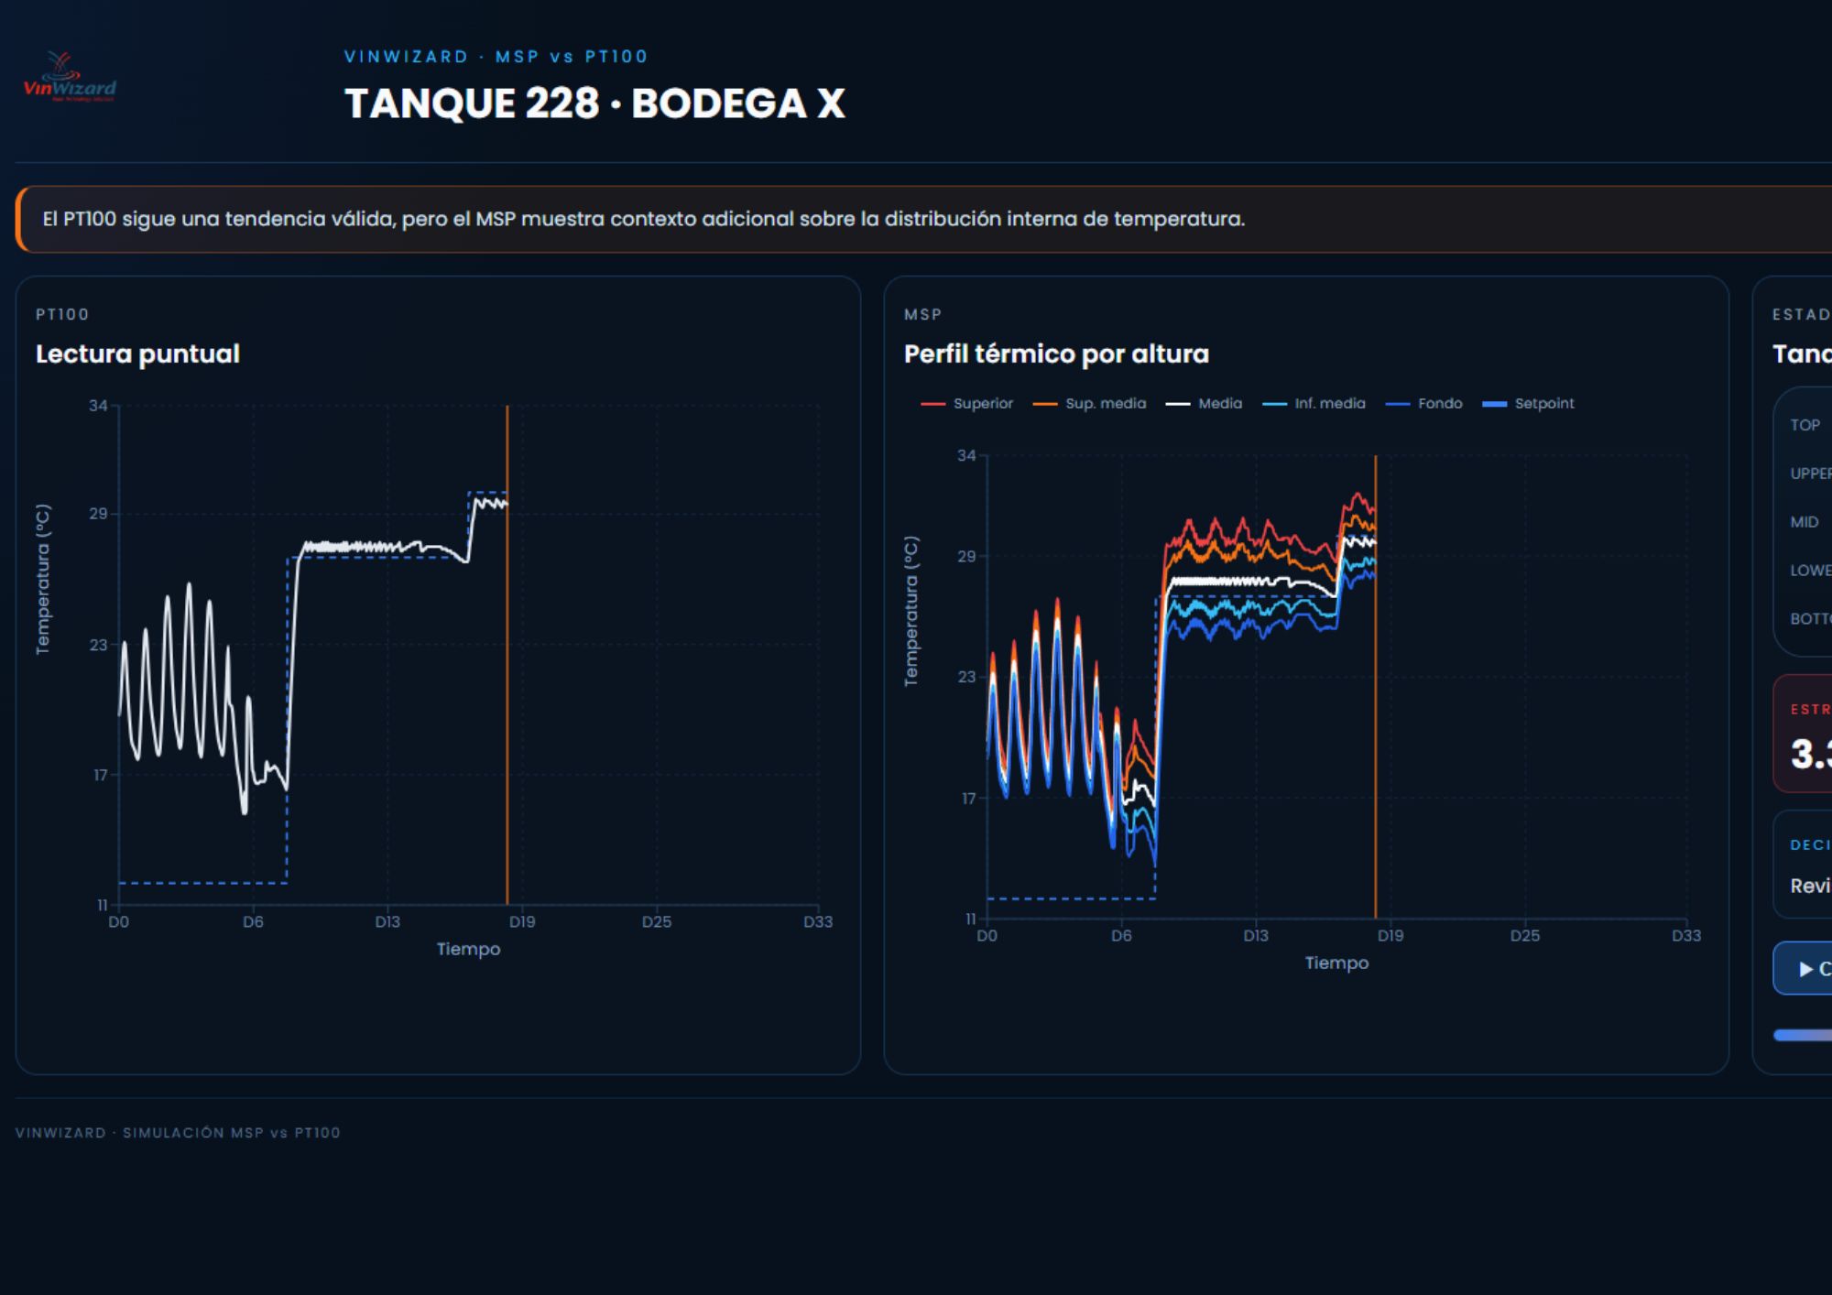
Task: Select the MID sensor row
Action: (x=1805, y=522)
